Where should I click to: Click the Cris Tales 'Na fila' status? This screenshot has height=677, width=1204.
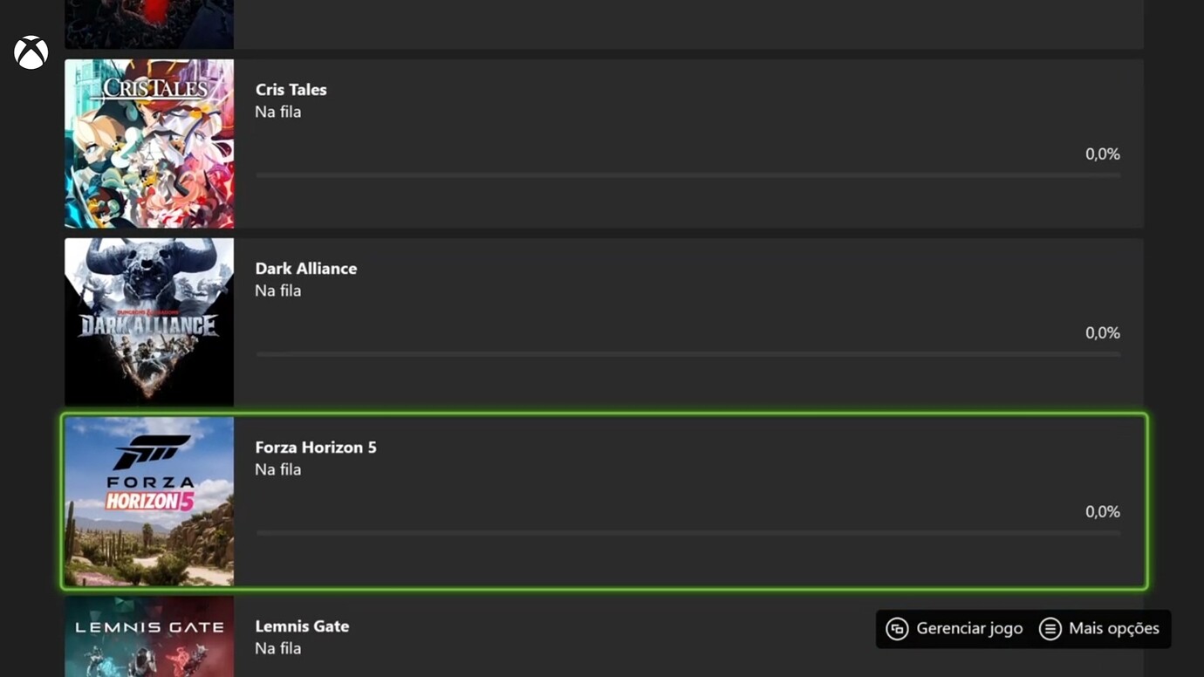pyautogui.click(x=277, y=112)
